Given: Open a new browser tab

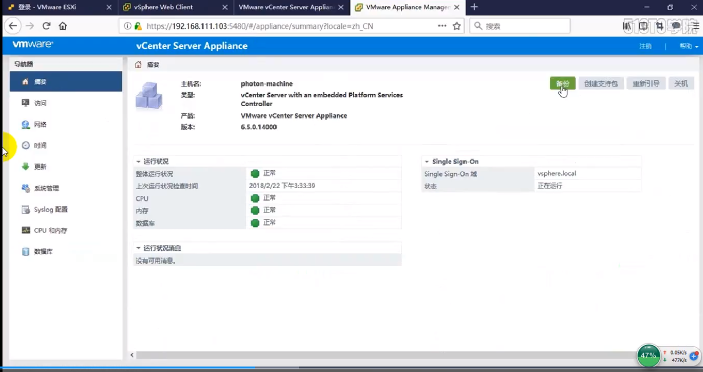Looking at the screenshot, I should tap(474, 7).
